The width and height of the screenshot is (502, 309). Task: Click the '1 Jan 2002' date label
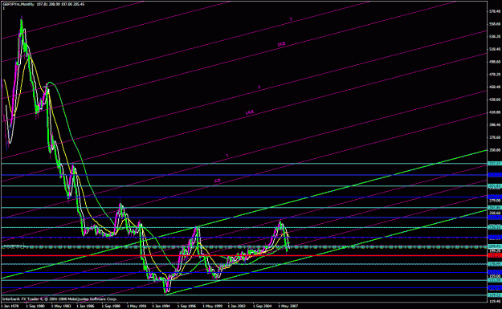coord(237,306)
